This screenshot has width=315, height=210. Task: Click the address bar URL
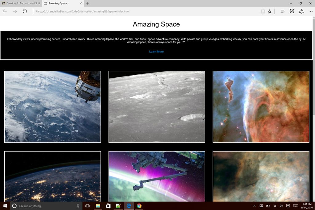[x=82, y=11]
